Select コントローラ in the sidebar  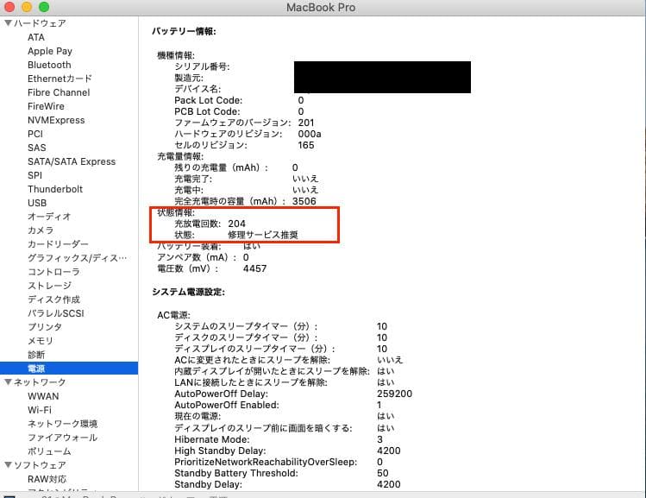[53, 272]
